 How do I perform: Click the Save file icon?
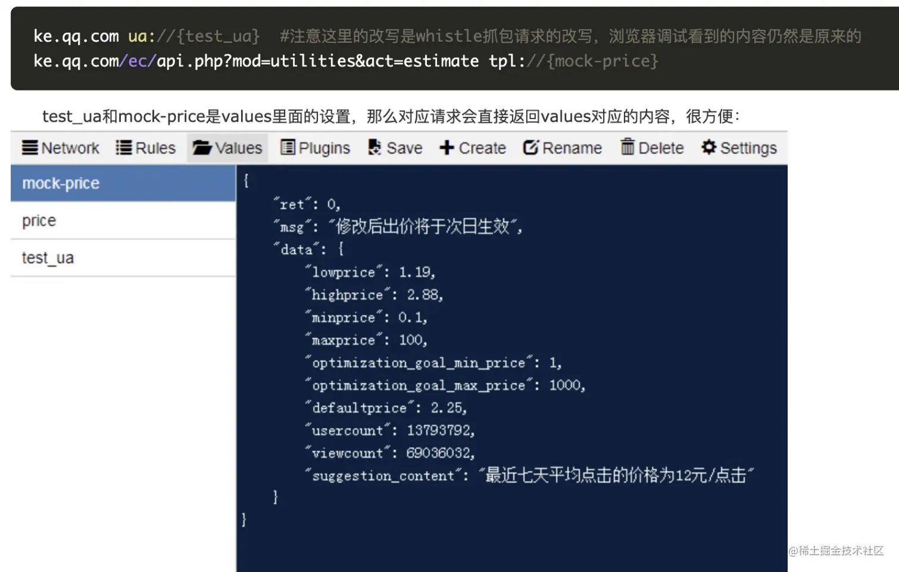(374, 147)
